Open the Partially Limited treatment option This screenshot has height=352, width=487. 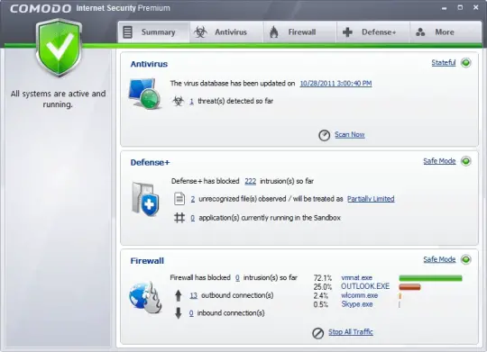(371, 199)
